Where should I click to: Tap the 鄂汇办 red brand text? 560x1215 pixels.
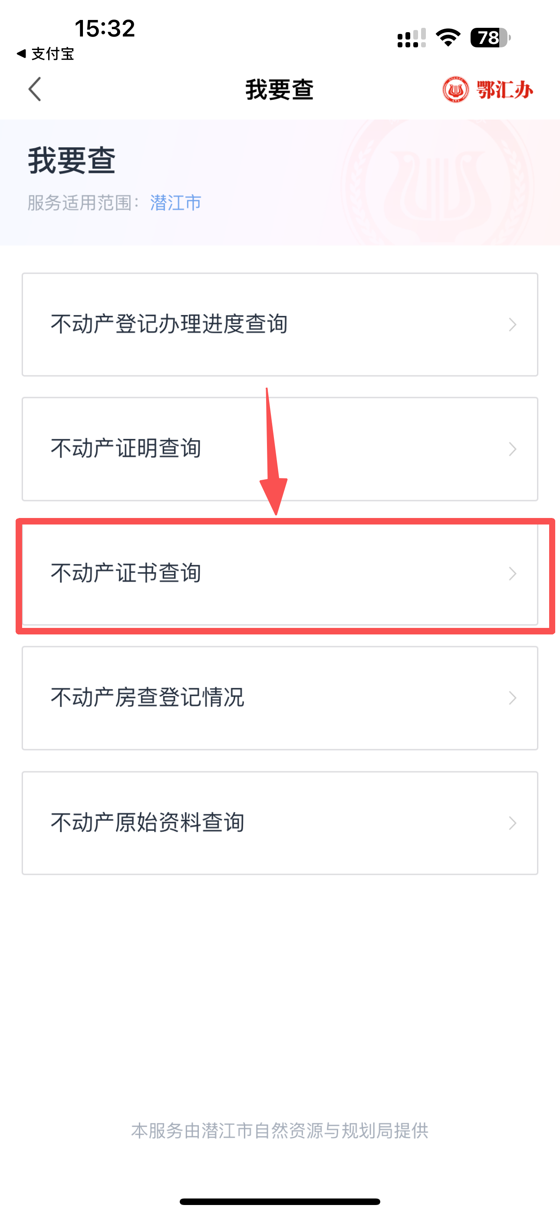point(505,90)
